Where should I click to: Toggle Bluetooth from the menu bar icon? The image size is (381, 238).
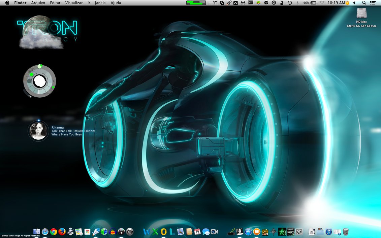coord(297,3)
